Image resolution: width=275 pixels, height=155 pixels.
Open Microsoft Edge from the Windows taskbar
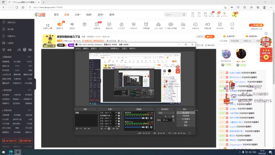coord(11,152)
